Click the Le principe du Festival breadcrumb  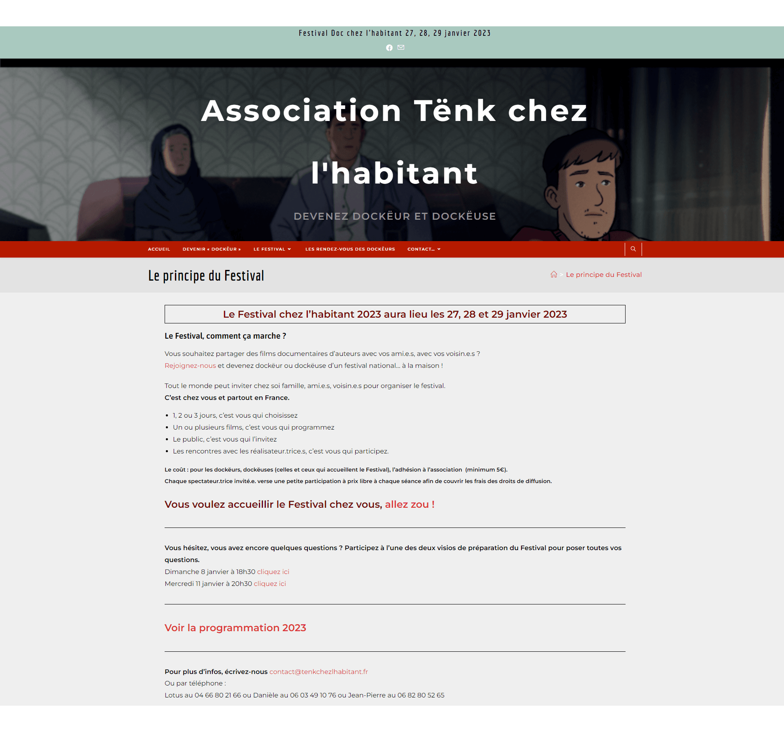click(604, 274)
